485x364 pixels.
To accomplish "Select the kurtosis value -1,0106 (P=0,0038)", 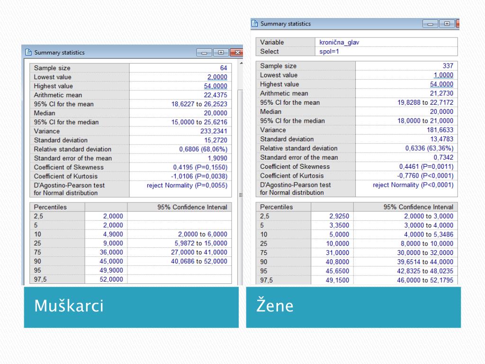I will tap(199, 176).
